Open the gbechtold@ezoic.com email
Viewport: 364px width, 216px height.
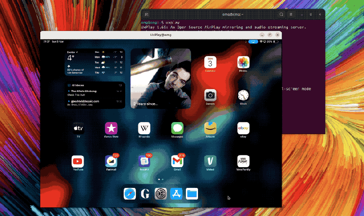click(x=95, y=103)
